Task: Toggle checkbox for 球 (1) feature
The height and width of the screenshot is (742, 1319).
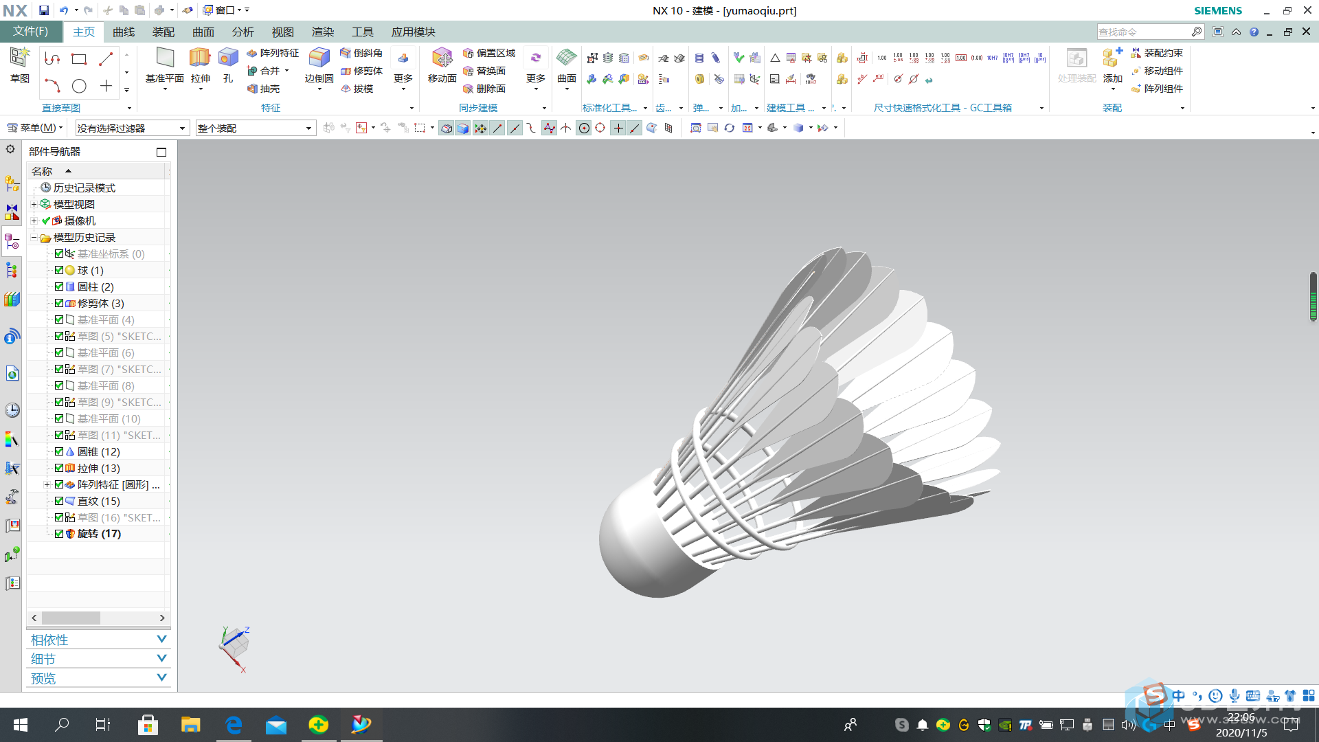Action: (x=59, y=270)
